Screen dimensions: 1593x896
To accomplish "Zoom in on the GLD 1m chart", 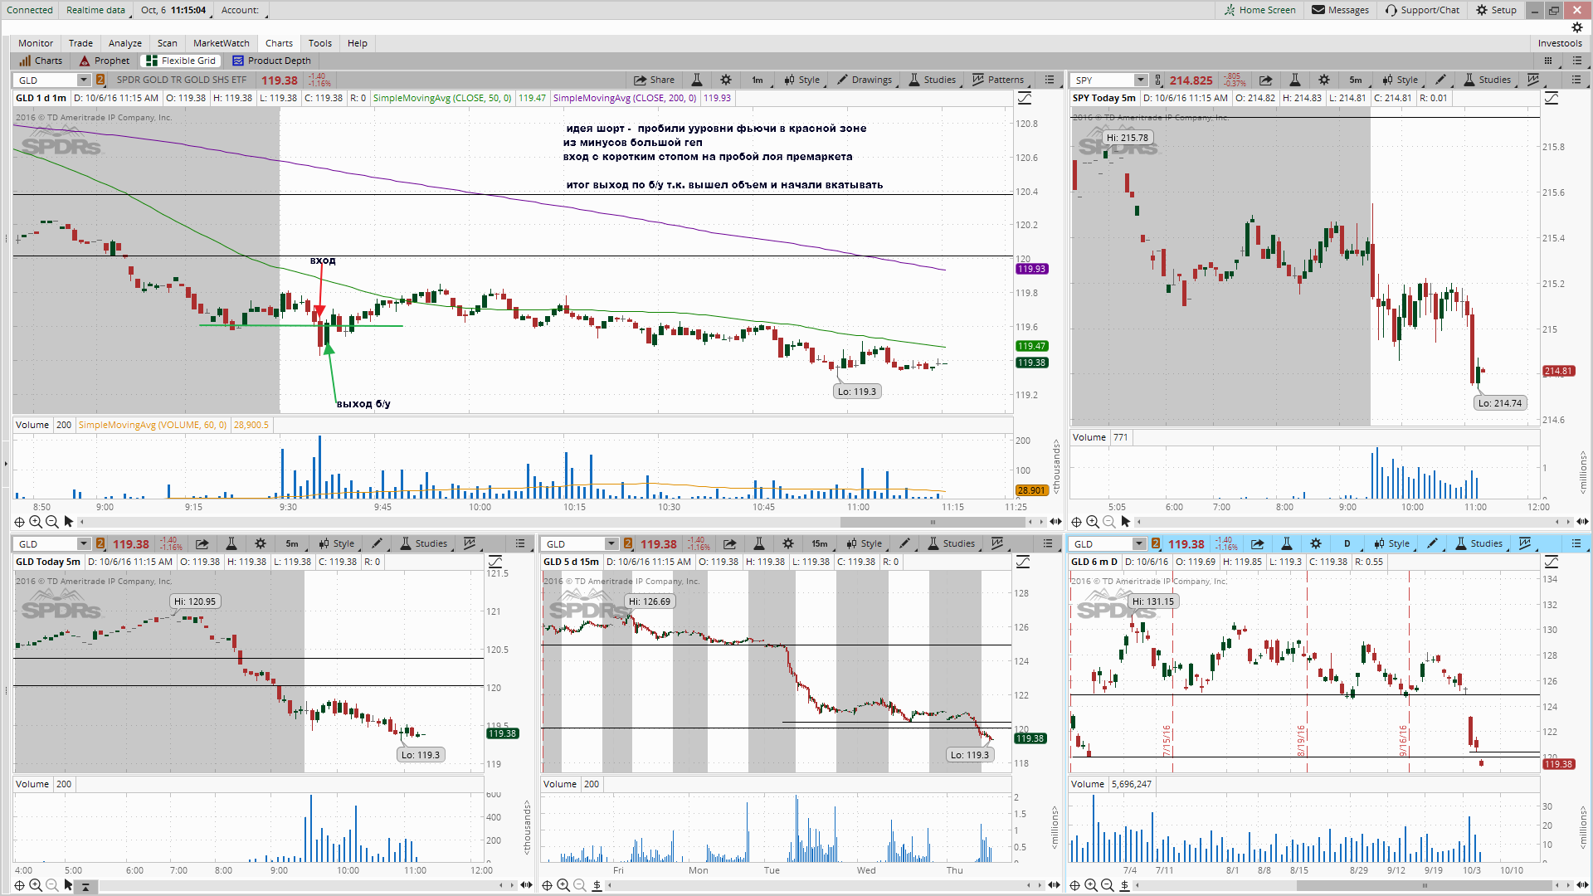I will pyautogui.click(x=36, y=522).
